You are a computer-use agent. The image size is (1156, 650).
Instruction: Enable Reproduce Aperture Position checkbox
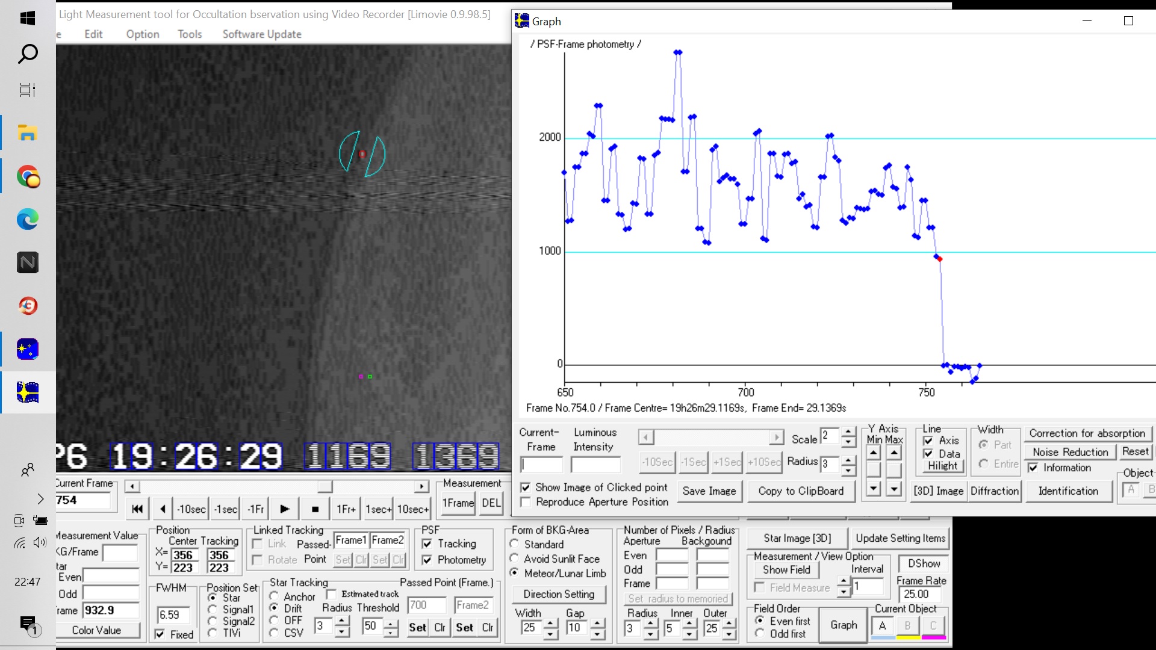pyautogui.click(x=526, y=503)
